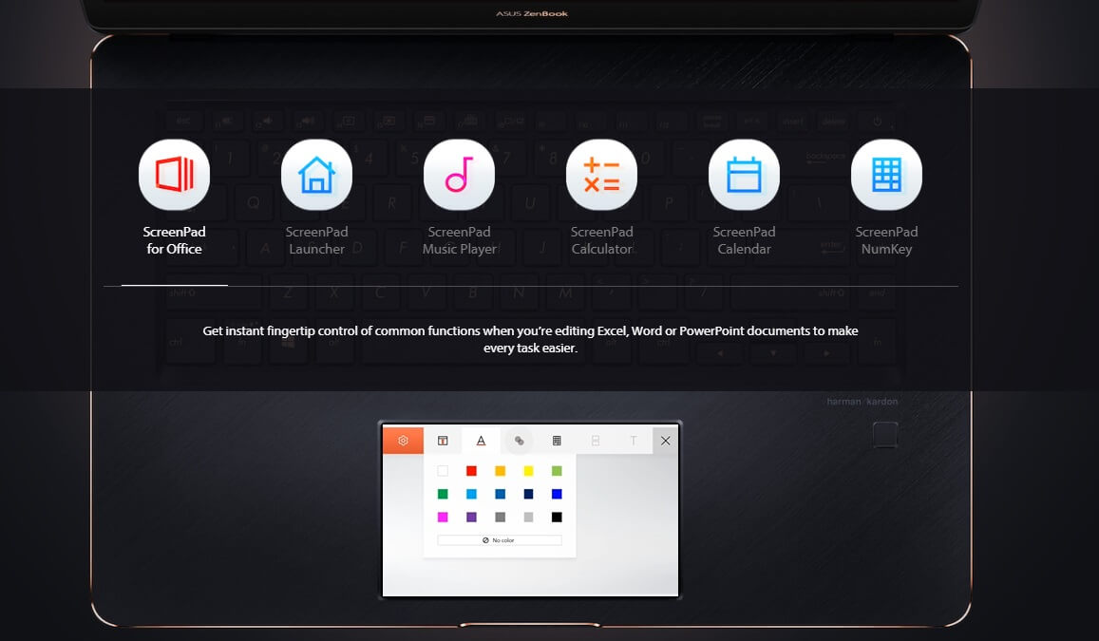Click the 'Get instant fingertip control' description text
Viewport: 1099px width, 641px height.
pyautogui.click(x=530, y=339)
